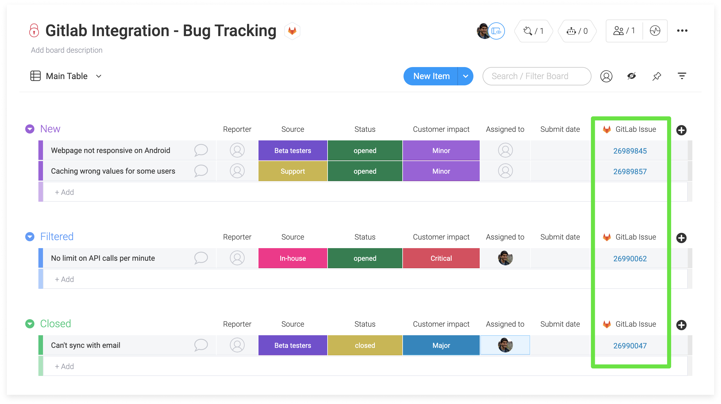Open the three-dot board options menu
721x404 pixels.
coord(682,31)
